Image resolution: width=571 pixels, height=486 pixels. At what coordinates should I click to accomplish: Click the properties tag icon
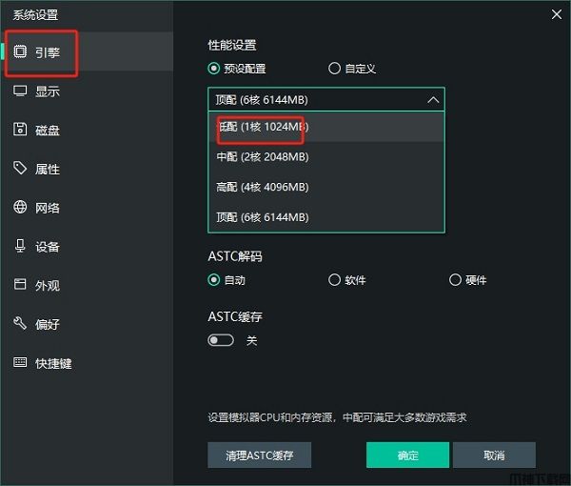pos(20,169)
